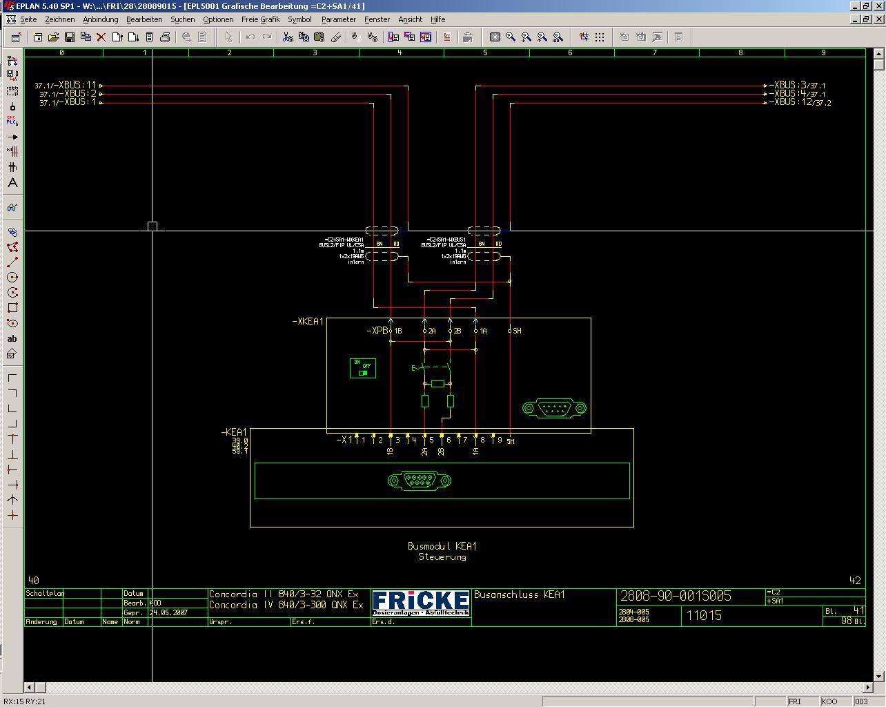
Task: Click the lower D-sub connector symbol in KEA1
Action: point(420,481)
